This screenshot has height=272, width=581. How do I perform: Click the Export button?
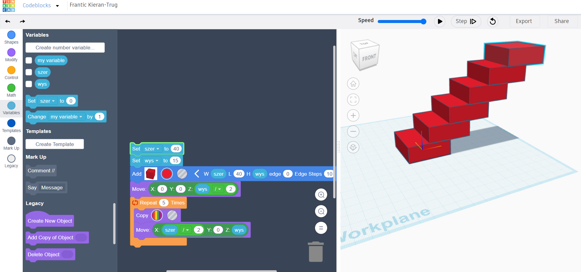[524, 21]
